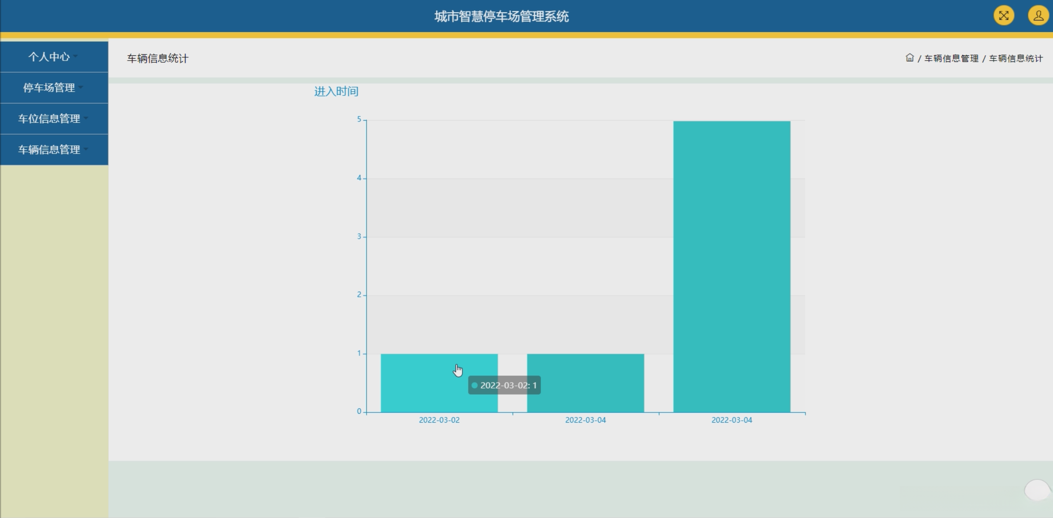This screenshot has width=1053, height=518.
Task: Expand arrow beside 个人中心
Action: pyautogui.click(x=76, y=57)
